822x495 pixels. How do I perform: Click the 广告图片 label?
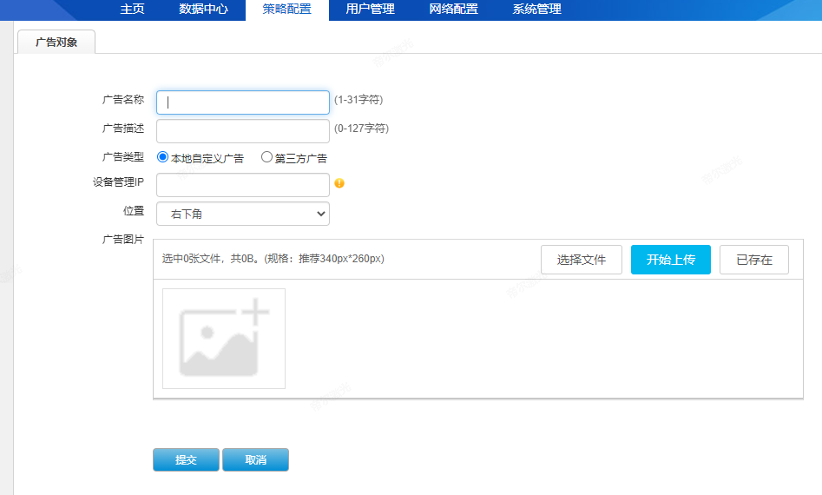122,239
